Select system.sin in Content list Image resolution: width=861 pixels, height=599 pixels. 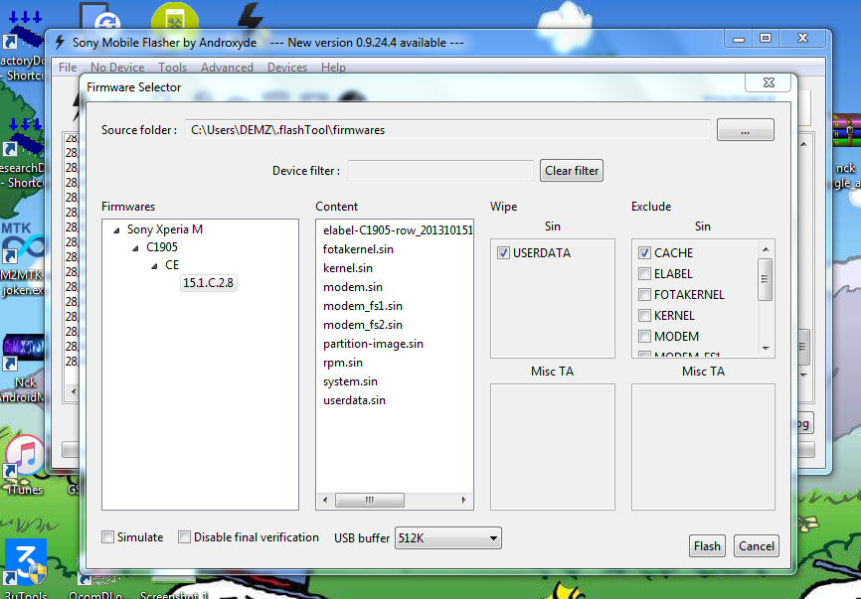350,381
